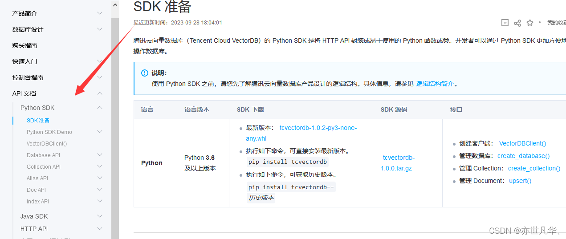566x239 pixels.
Task: Open the upsert() link
Action: coord(520,181)
